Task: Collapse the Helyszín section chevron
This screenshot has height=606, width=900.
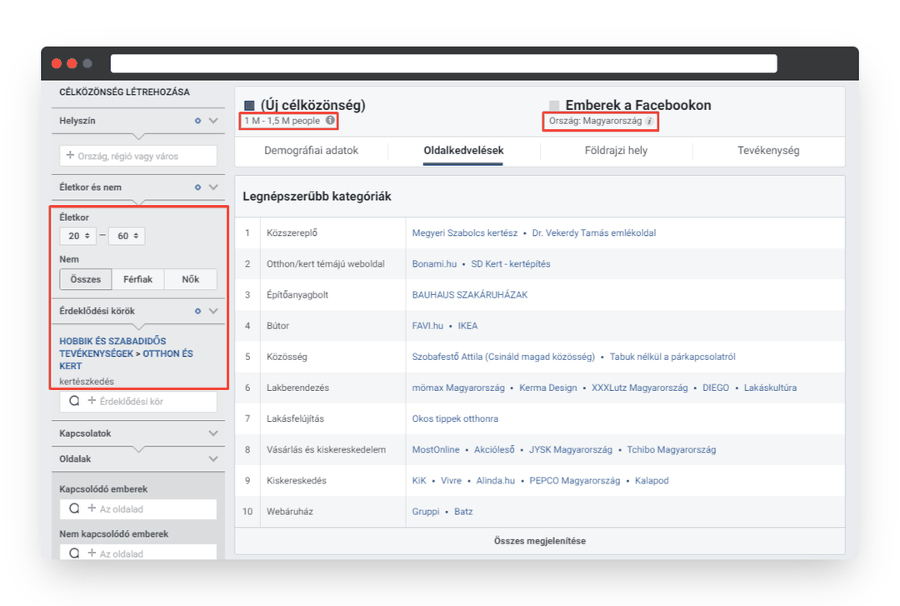Action: 213,121
